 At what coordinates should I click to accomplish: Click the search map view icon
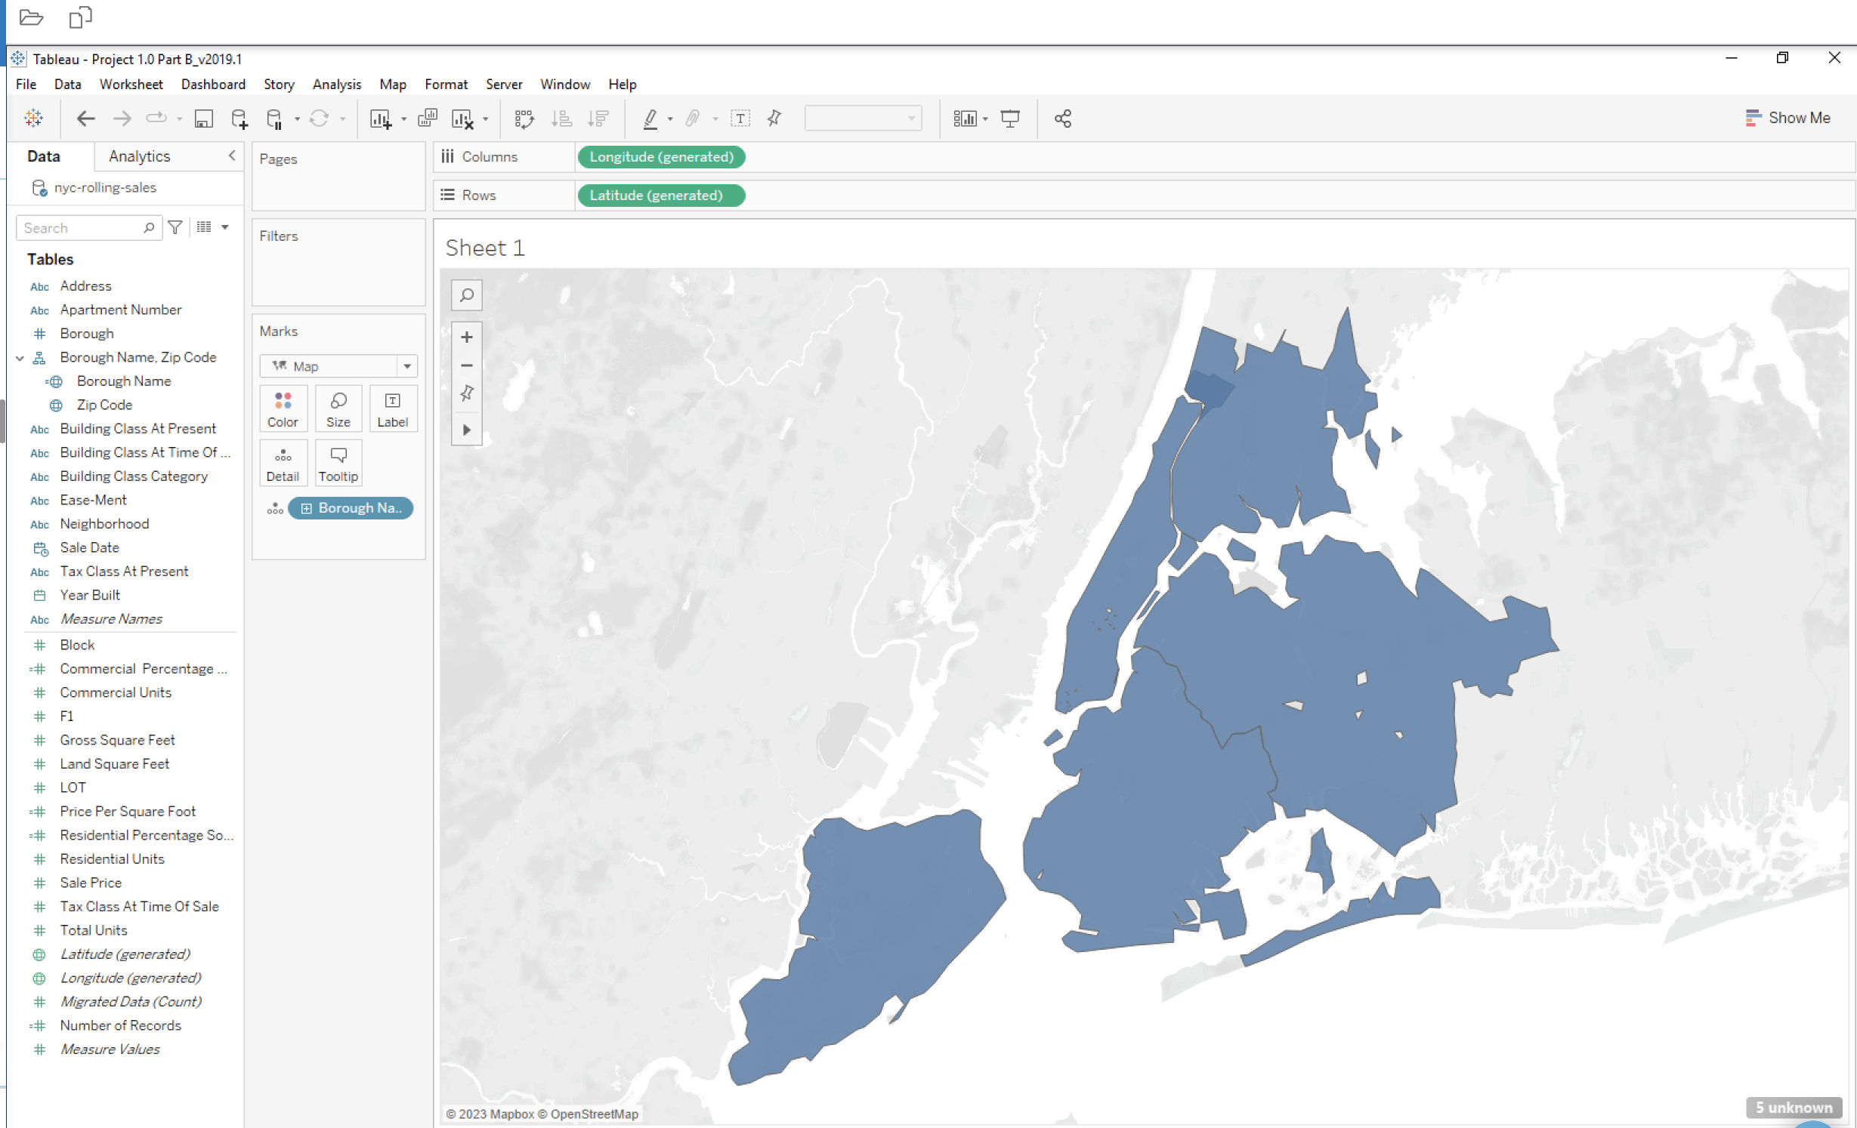coord(468,293)
